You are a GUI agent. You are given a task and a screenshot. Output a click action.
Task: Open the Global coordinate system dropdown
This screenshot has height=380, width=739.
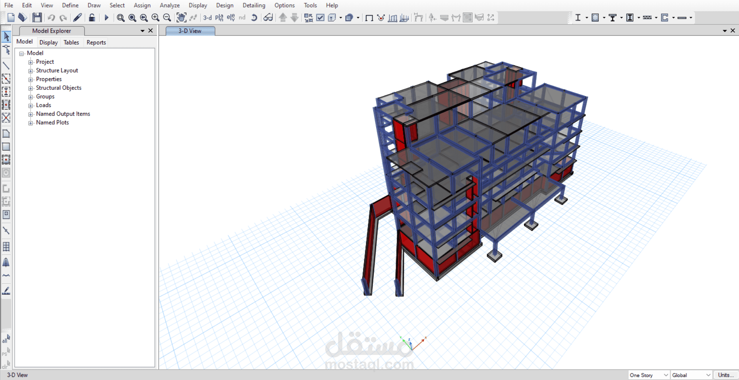pos(691,375)
